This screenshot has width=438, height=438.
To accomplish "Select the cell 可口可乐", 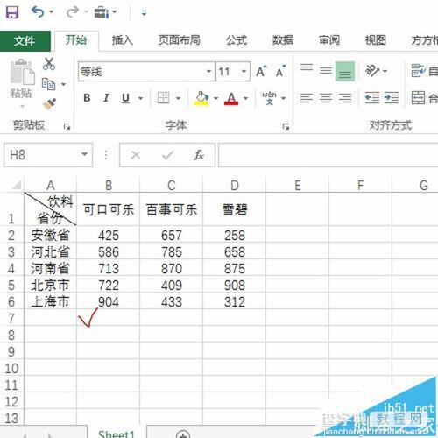I will click(x=109, y=209).
